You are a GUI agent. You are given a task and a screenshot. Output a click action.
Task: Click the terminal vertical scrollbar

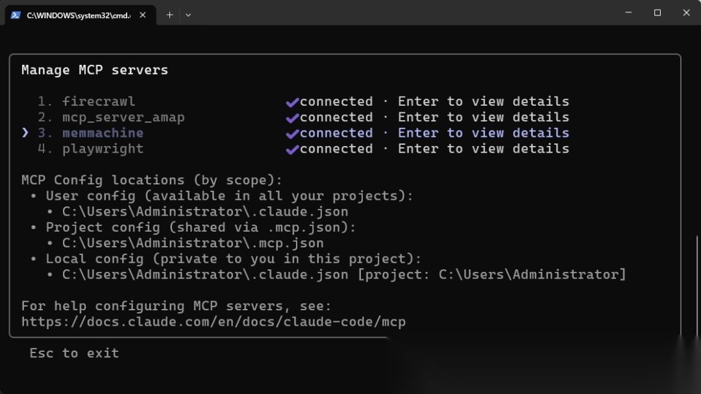698,286
